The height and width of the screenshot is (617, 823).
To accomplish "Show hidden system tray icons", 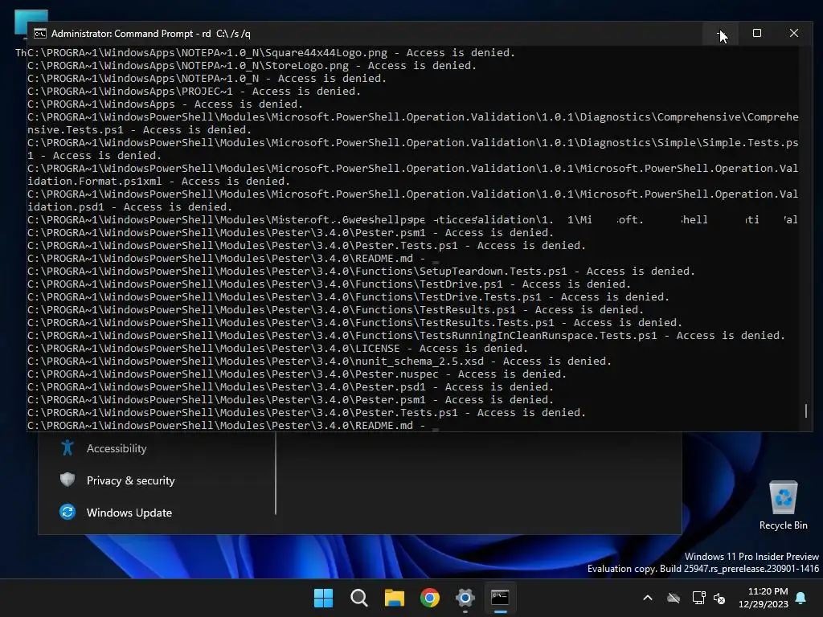I will click(648, 598).
